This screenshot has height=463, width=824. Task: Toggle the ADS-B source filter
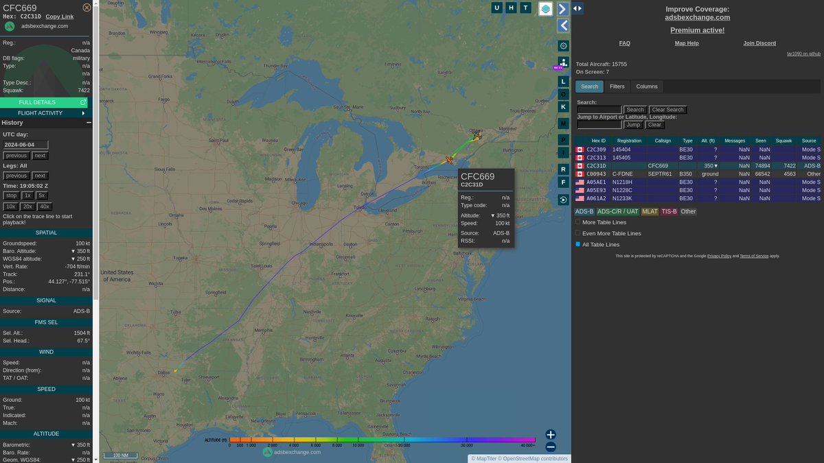click(584, 211)
